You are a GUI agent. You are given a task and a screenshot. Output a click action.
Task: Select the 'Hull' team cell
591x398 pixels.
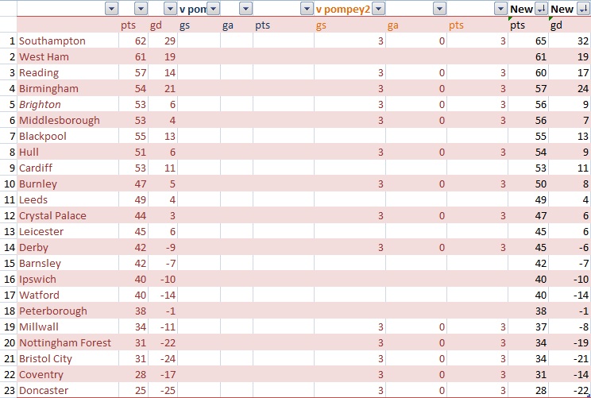point(68,152)
